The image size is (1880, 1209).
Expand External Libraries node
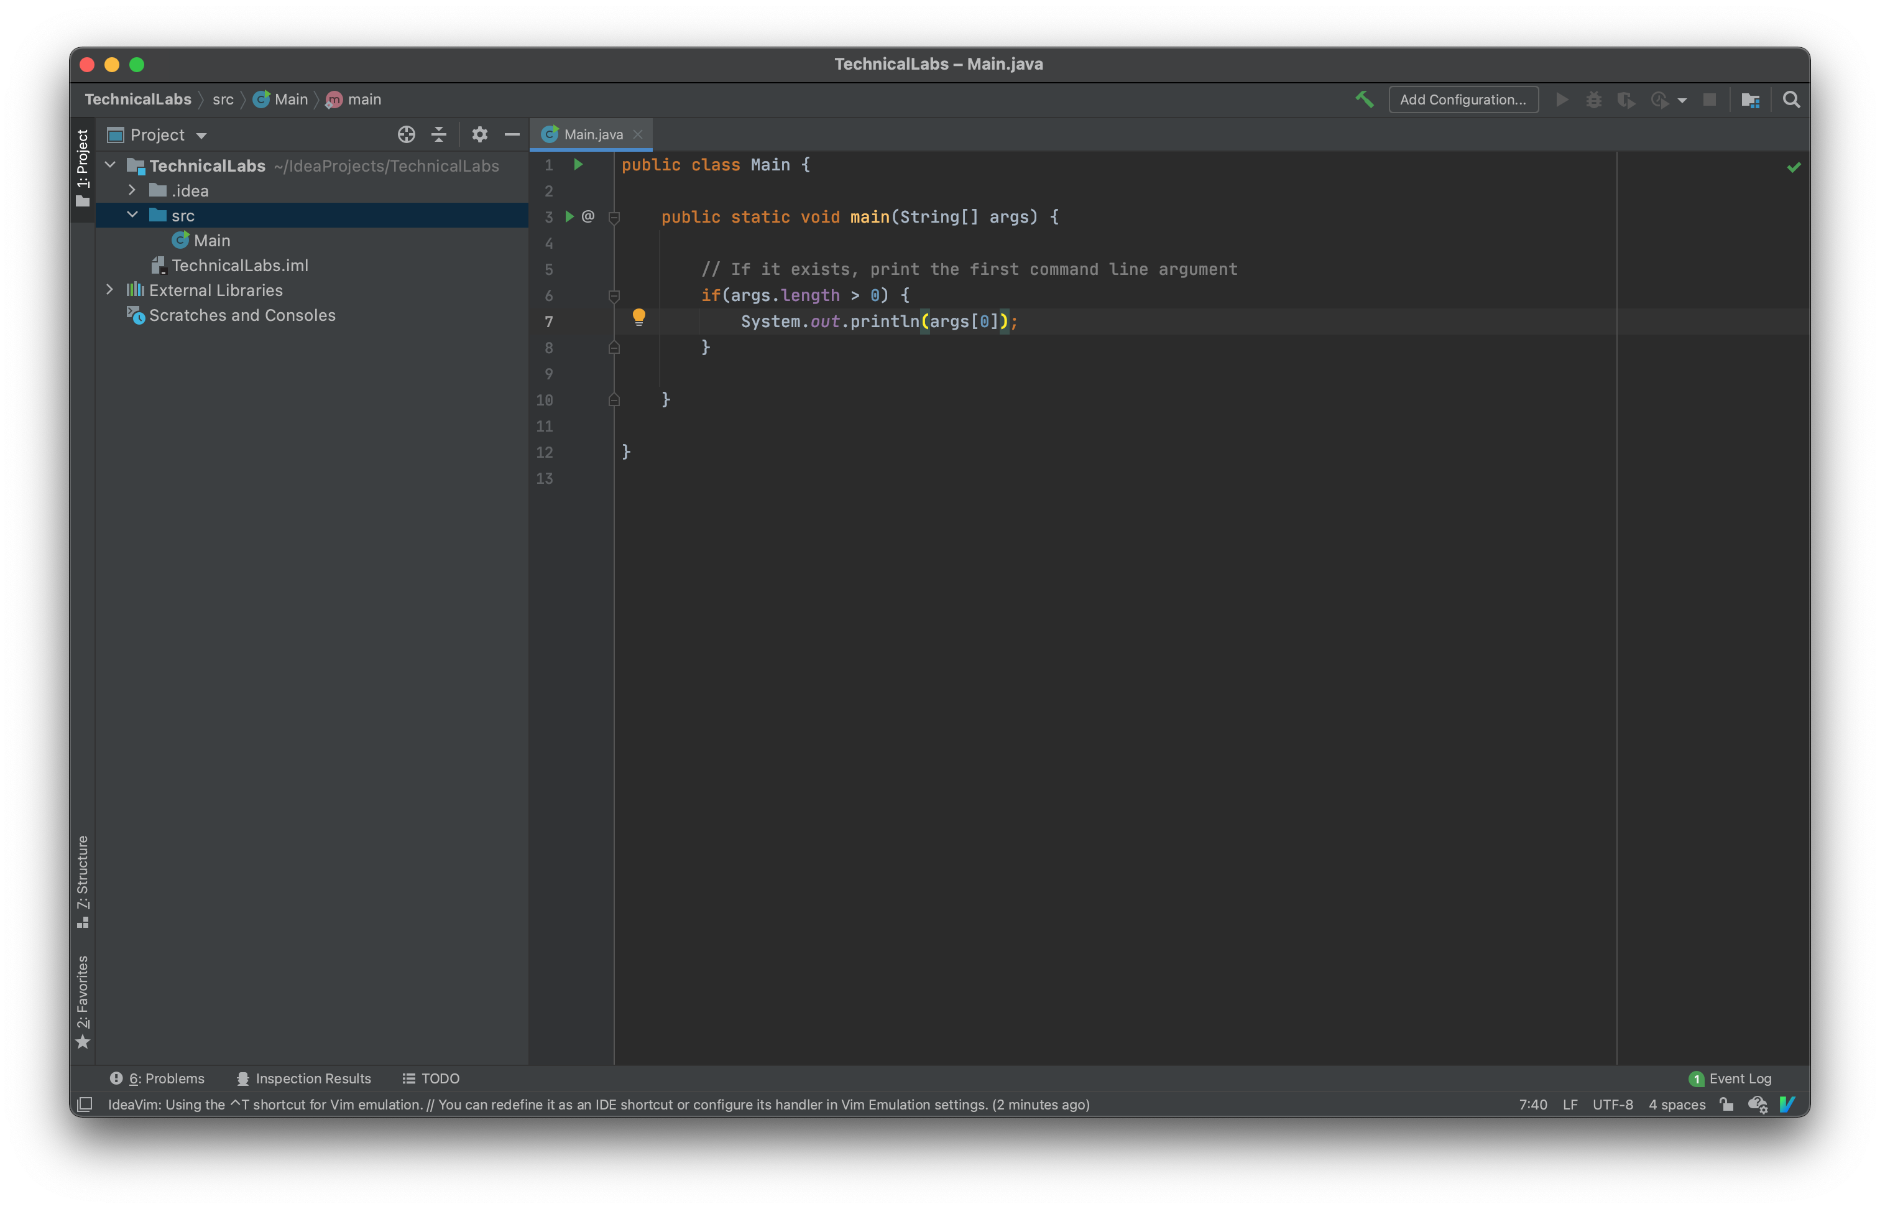coord(110,290)
